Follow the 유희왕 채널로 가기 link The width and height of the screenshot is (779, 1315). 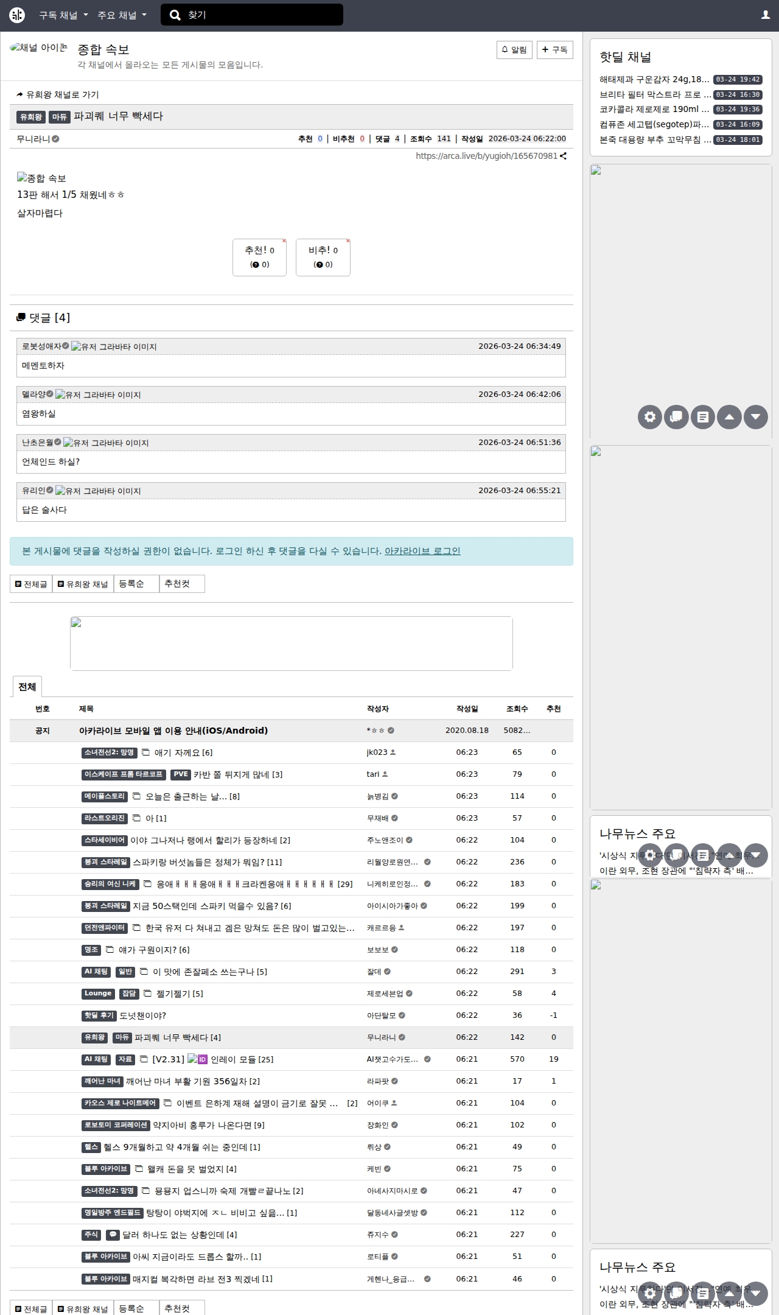pos(57,94)
